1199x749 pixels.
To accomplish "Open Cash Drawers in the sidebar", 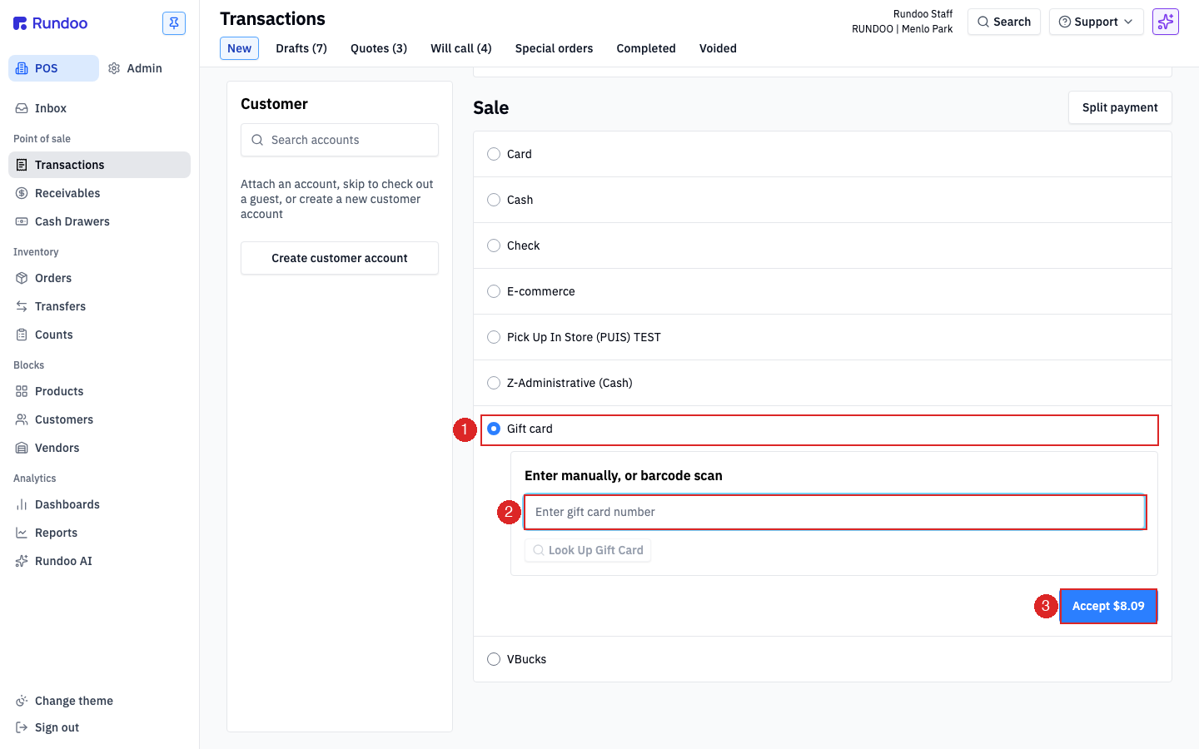I will coord(99,221).
